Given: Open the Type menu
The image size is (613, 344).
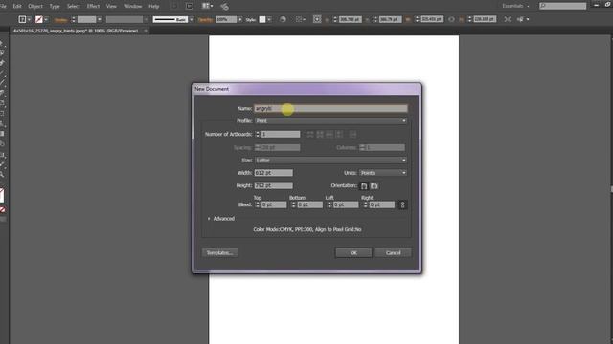Looking at the screenshot, I should (55, 7).
